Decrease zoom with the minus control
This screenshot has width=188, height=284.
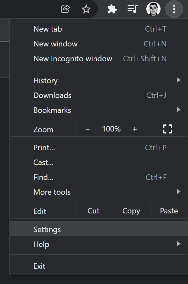coord(88,129)
